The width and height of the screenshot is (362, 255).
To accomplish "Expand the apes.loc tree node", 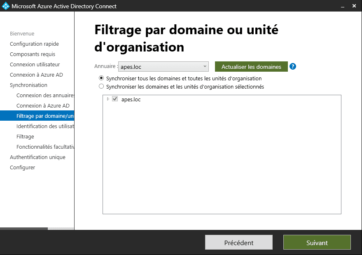I will (x=108, y=99).
